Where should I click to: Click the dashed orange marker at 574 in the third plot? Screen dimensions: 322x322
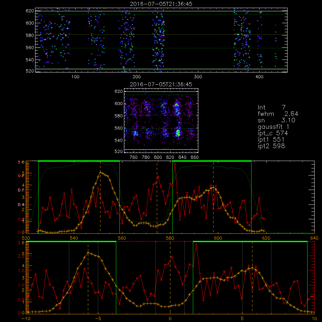(157, 197)
